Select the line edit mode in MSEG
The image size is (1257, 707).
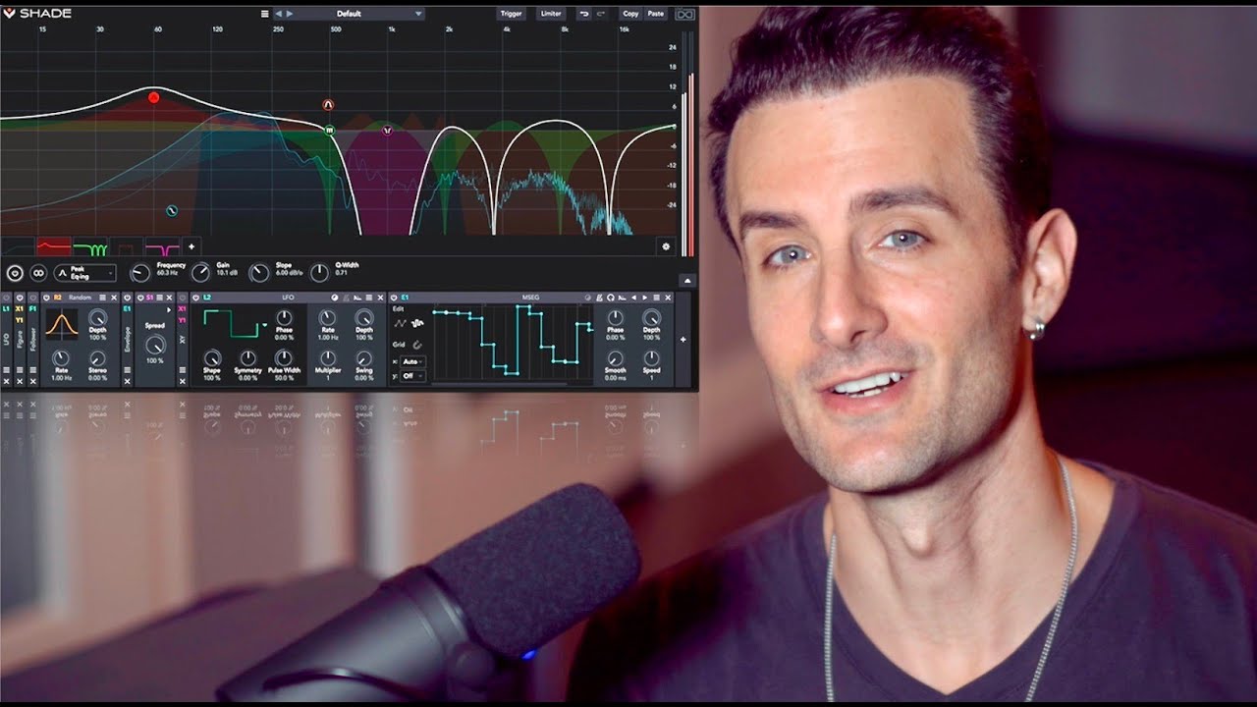[x=400, y=323]
